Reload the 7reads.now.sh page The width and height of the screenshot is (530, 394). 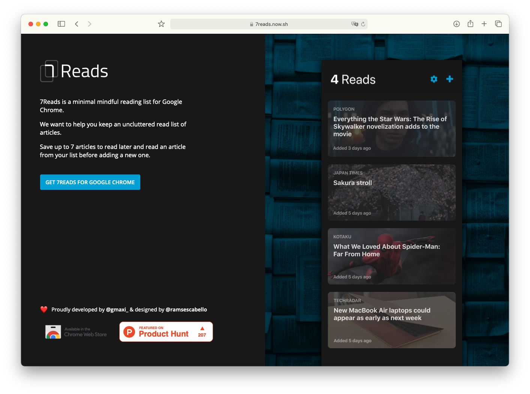(363, 24)
